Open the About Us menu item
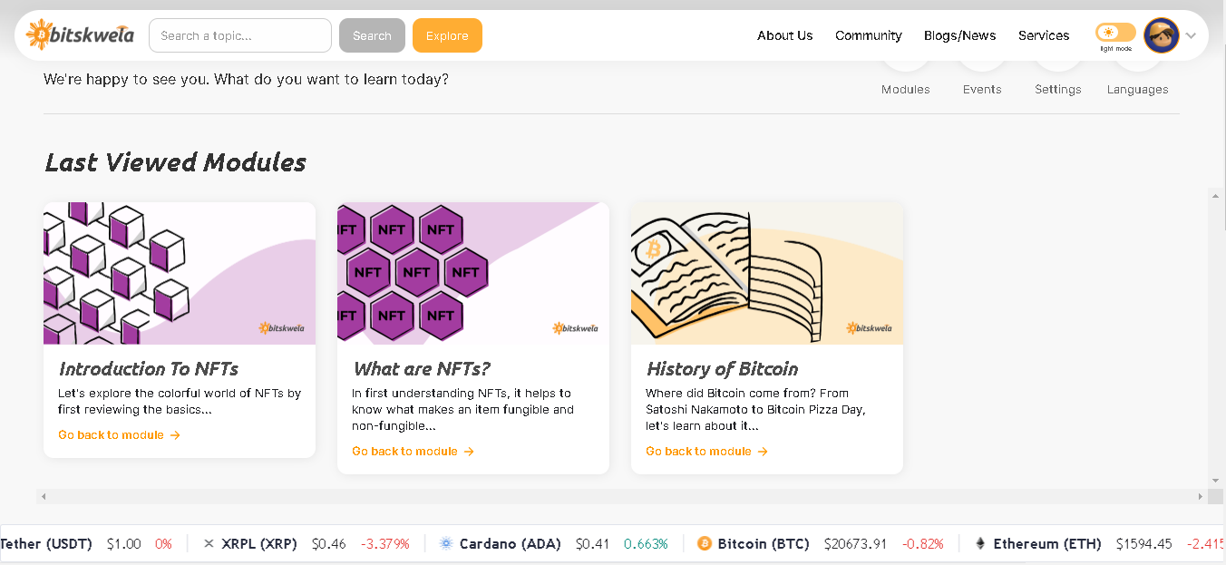The height and width of the screenshot is (565, 1226). [785, 35]
